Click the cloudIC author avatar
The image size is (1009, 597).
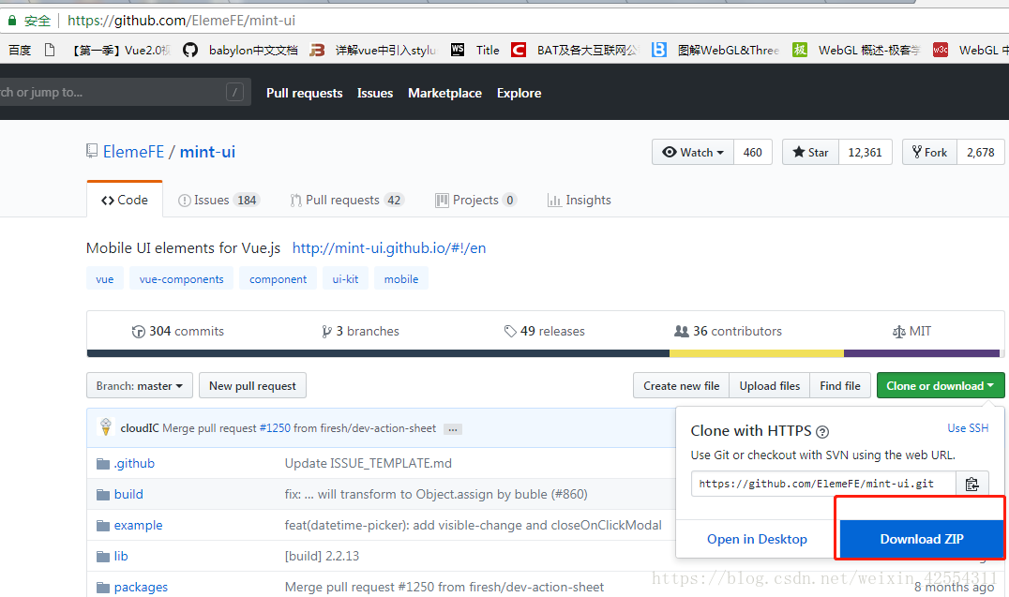[106, 427]
